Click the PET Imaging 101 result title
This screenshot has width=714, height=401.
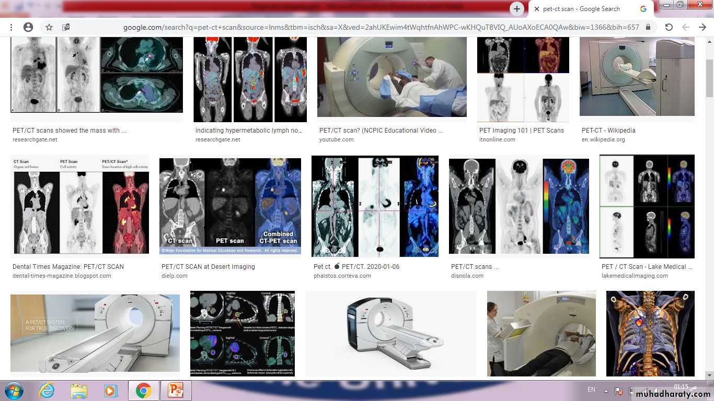pos(521,131)
